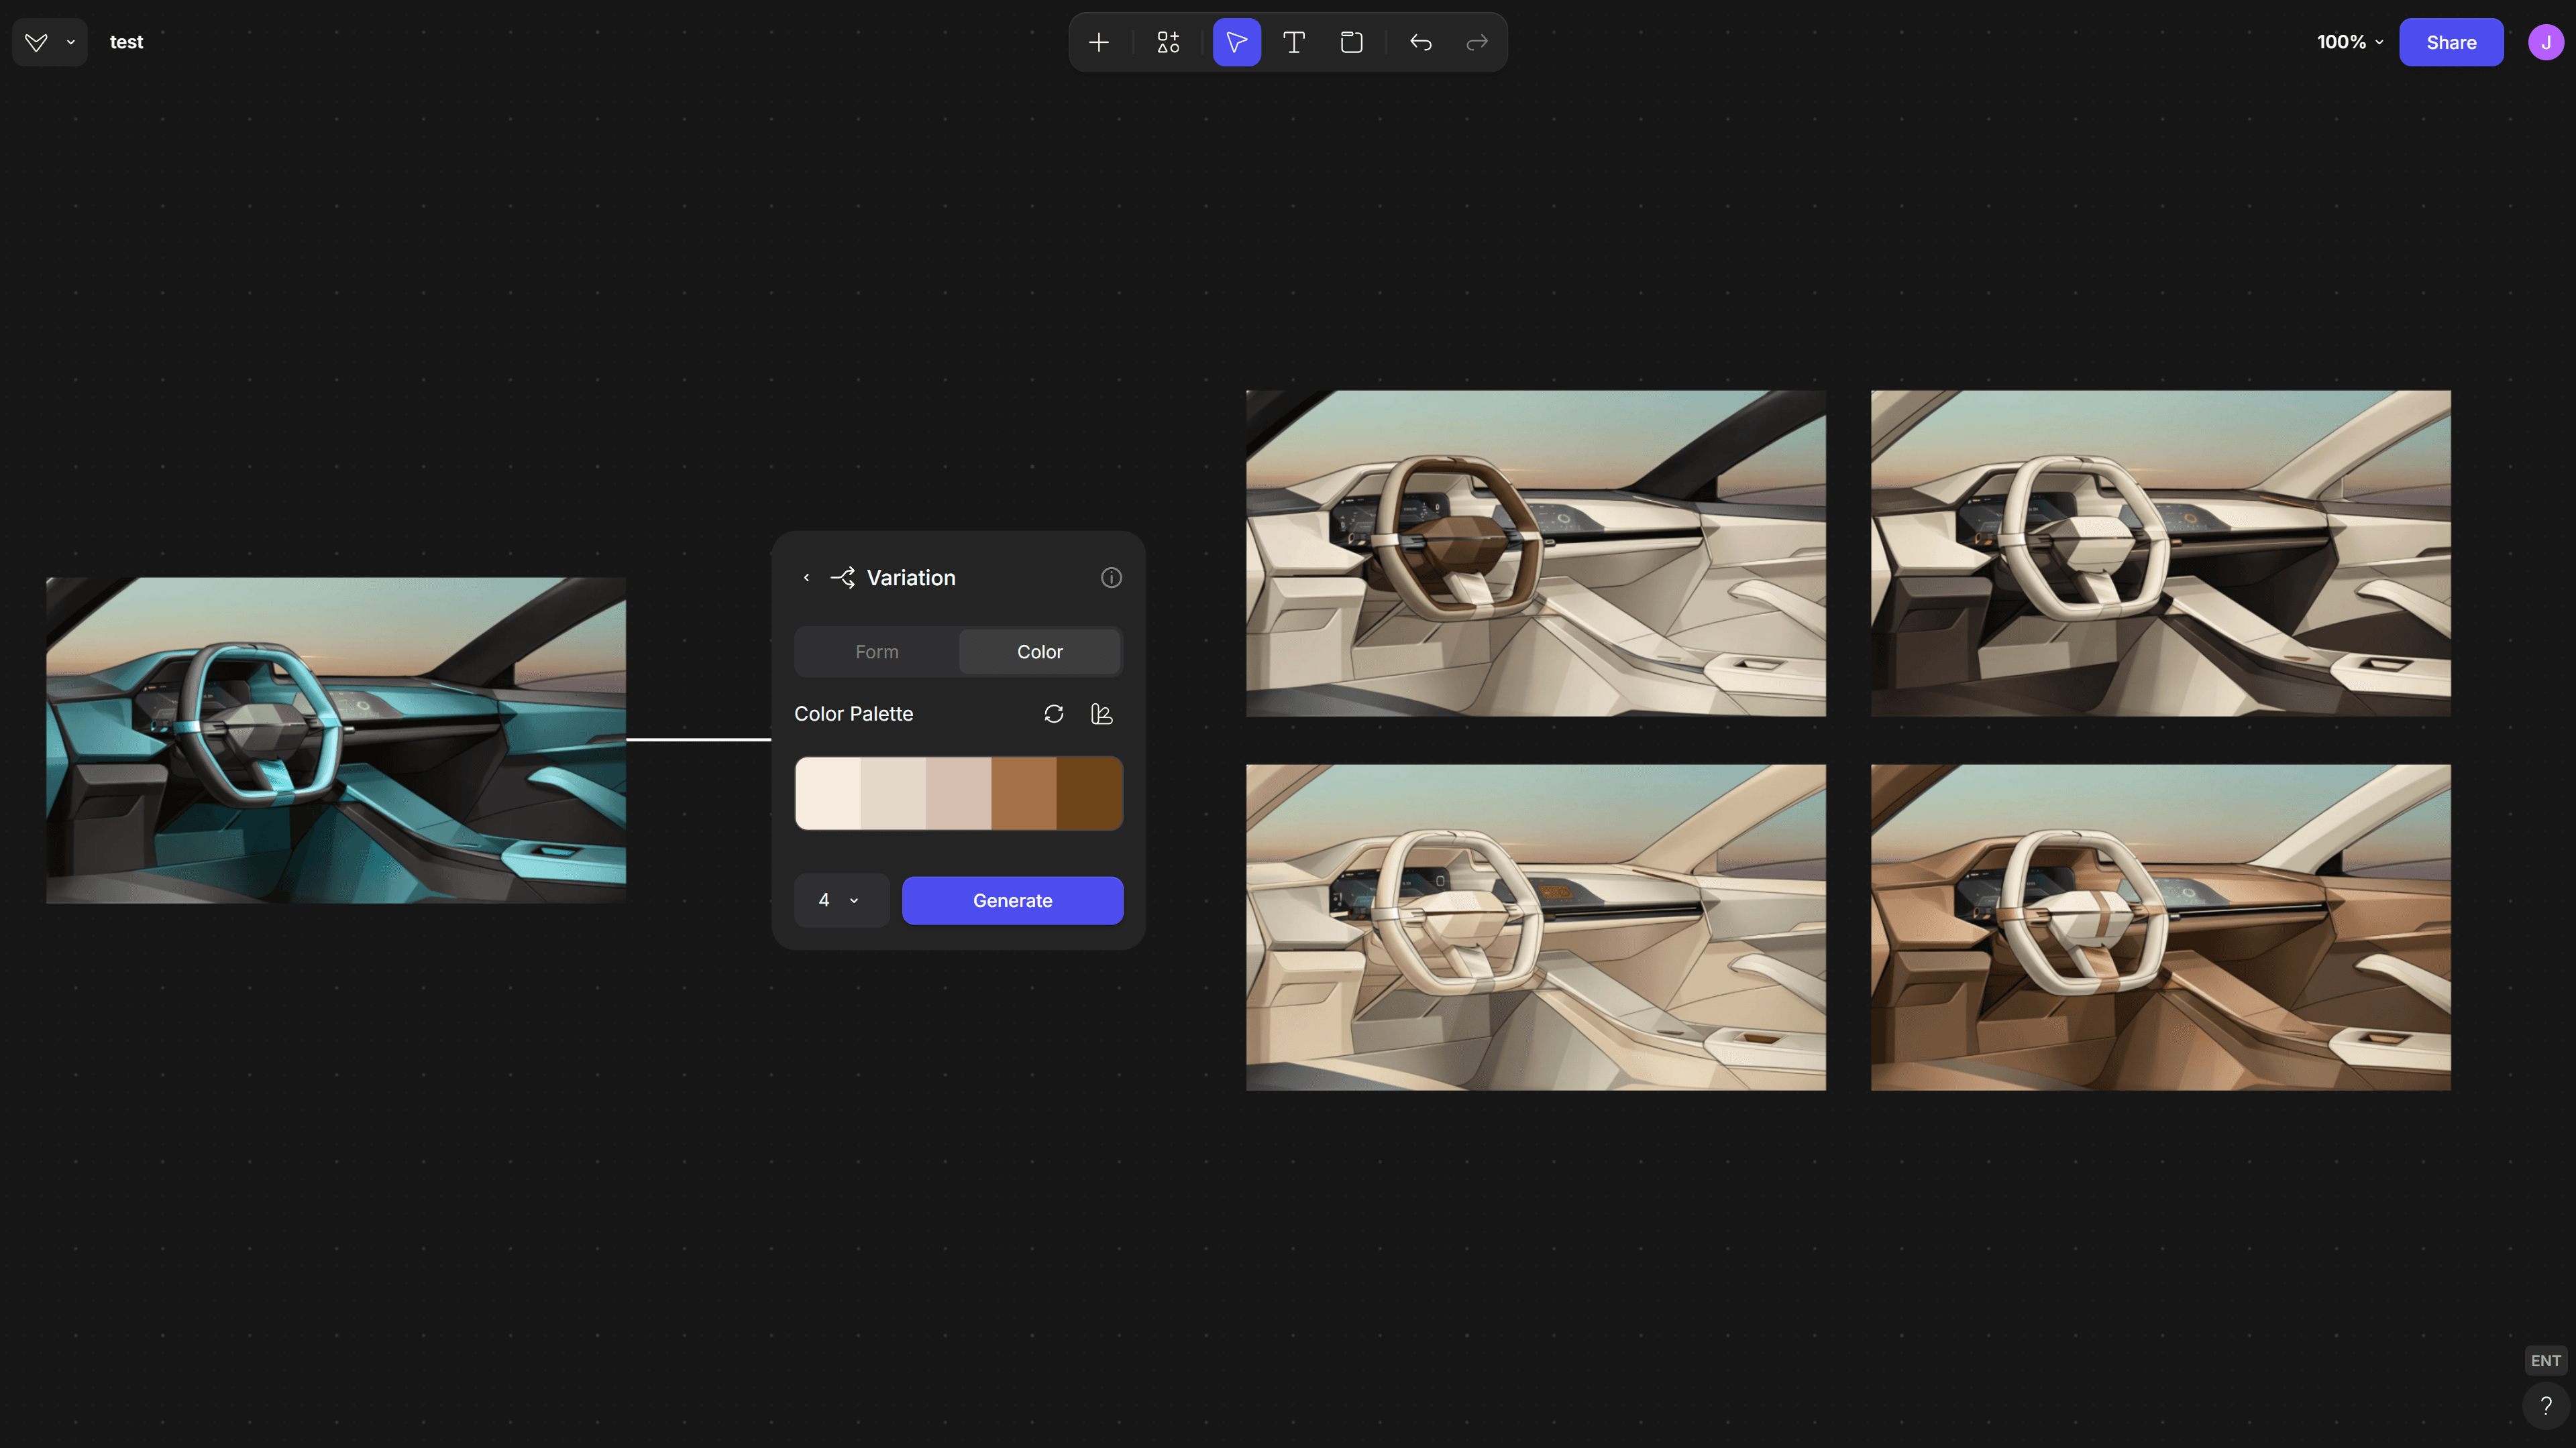Click the redo arrow
Screen dimensions: 2576x1448
coord(1477,42)
